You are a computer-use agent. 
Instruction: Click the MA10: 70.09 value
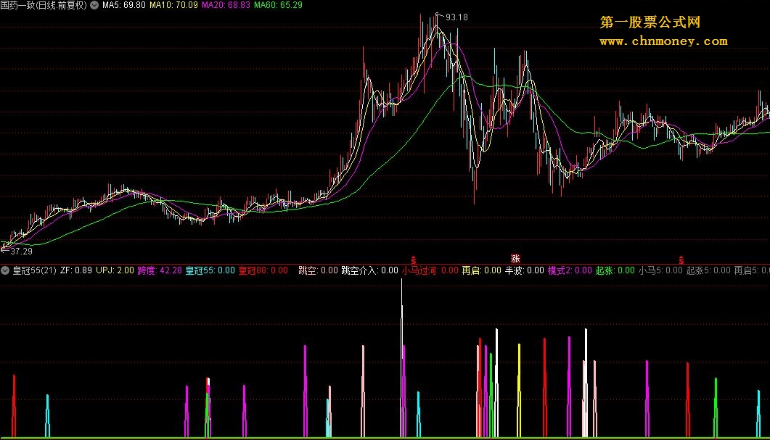[173, 5]
